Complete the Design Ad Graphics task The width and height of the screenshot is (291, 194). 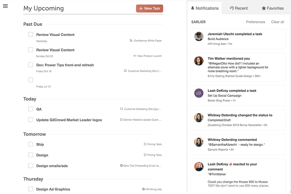tap(30, 189)
